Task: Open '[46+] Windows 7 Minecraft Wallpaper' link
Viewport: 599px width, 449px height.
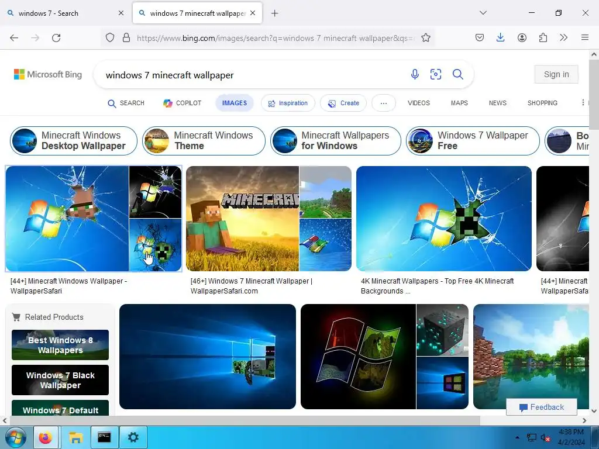Action: 252,286
